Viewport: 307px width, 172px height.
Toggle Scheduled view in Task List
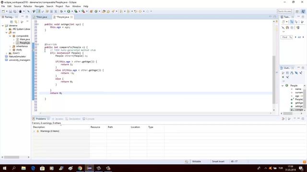[296, 22]
